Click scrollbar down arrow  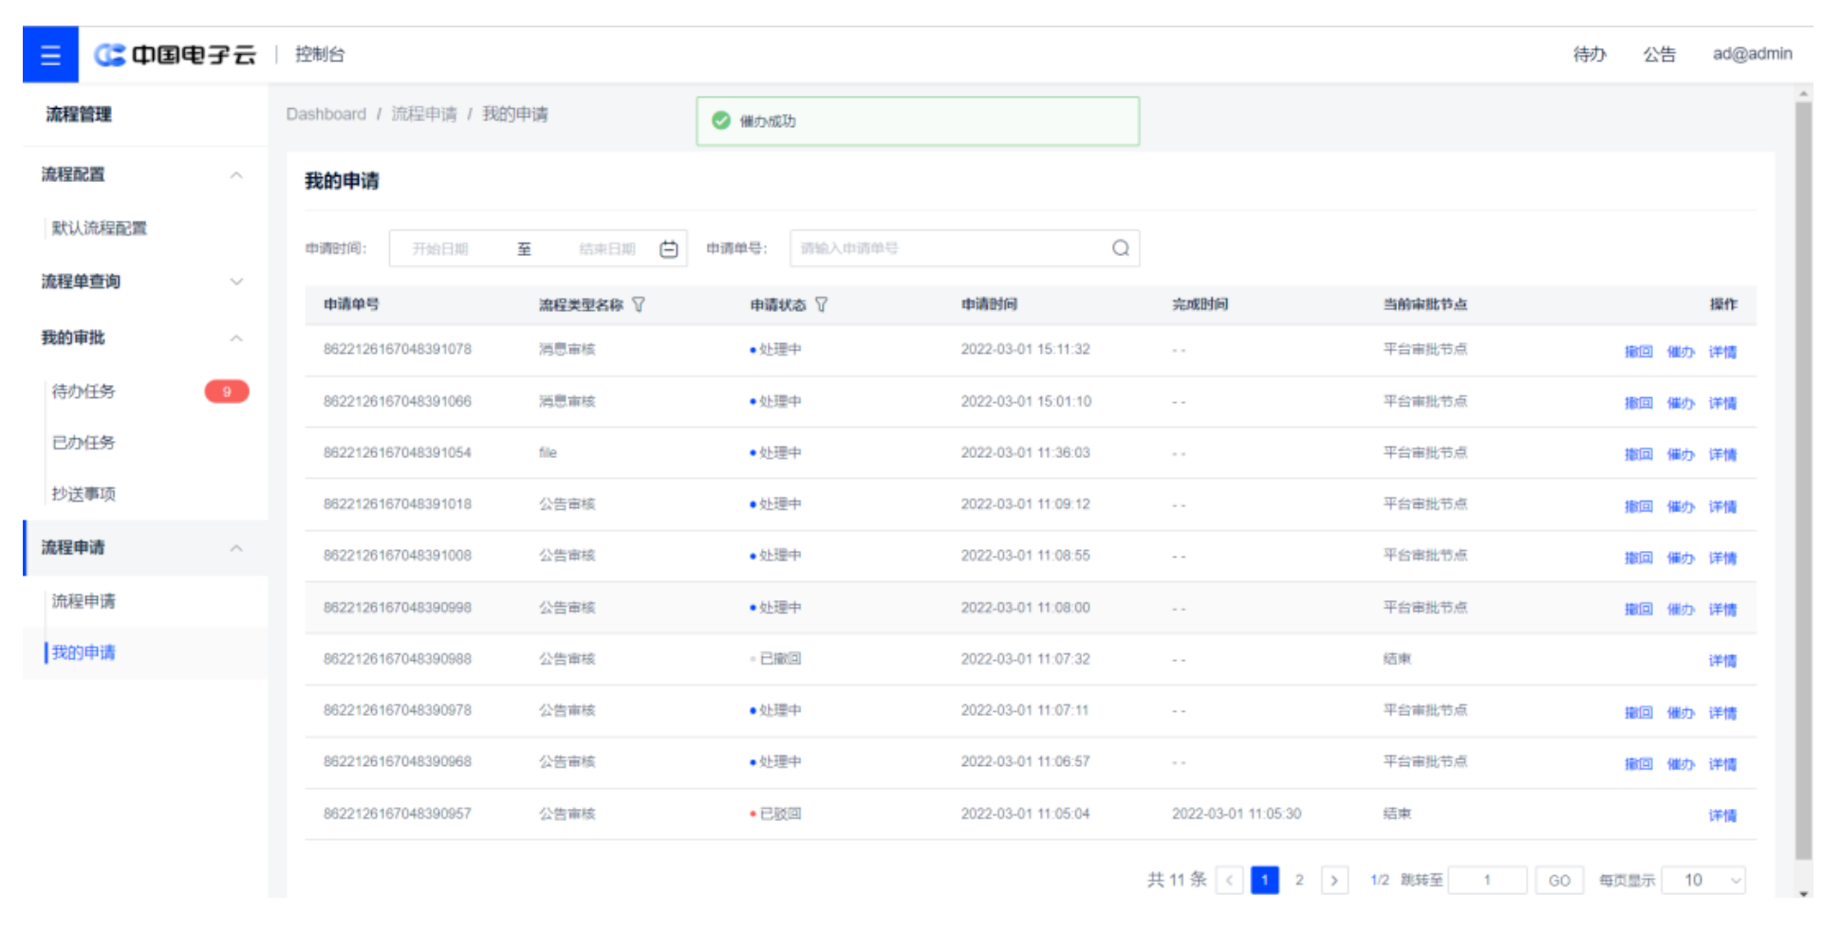1803,893
